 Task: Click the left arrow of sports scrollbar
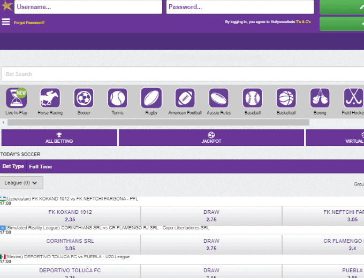(x=3, y=122)
